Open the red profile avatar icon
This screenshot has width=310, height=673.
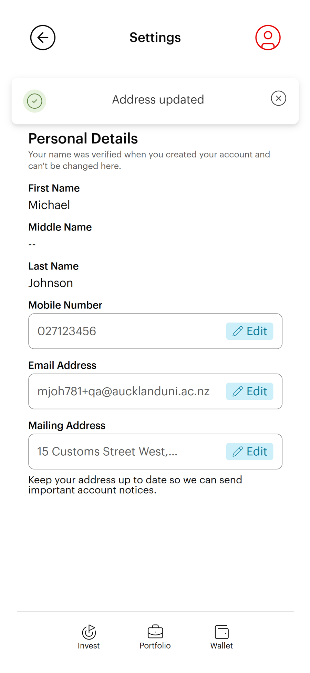coord(268,38)
